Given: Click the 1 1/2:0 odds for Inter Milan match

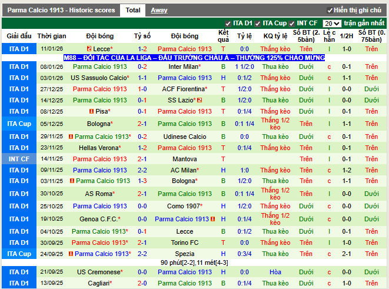Looking at the screenshot, I should pos(244,67).
